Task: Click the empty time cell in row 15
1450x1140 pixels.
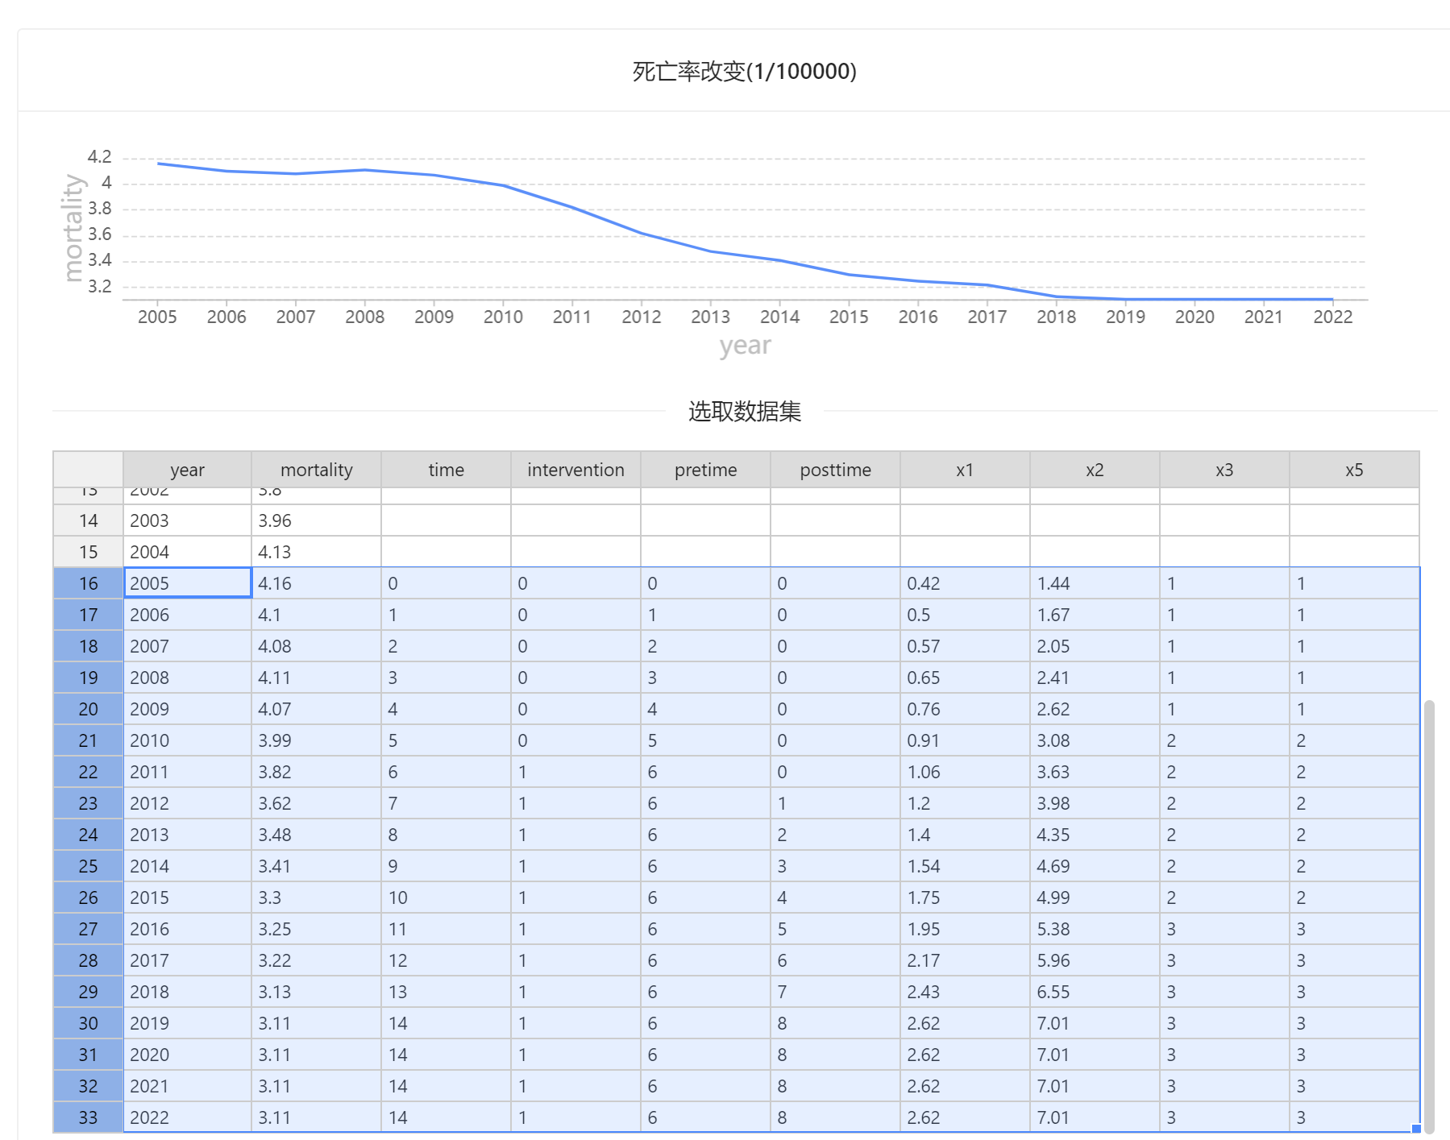Action: coord(446,552)
